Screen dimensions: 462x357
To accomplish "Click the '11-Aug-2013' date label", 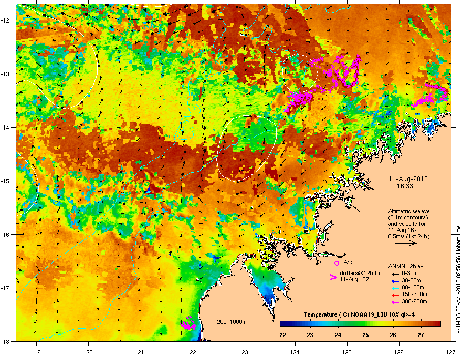I will [408, 179].
